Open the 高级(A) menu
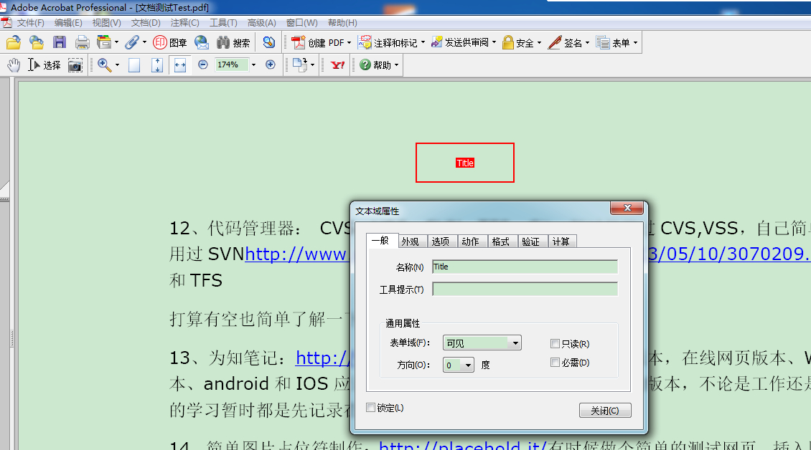Screen dimensions: 811x450 [262, 23]
